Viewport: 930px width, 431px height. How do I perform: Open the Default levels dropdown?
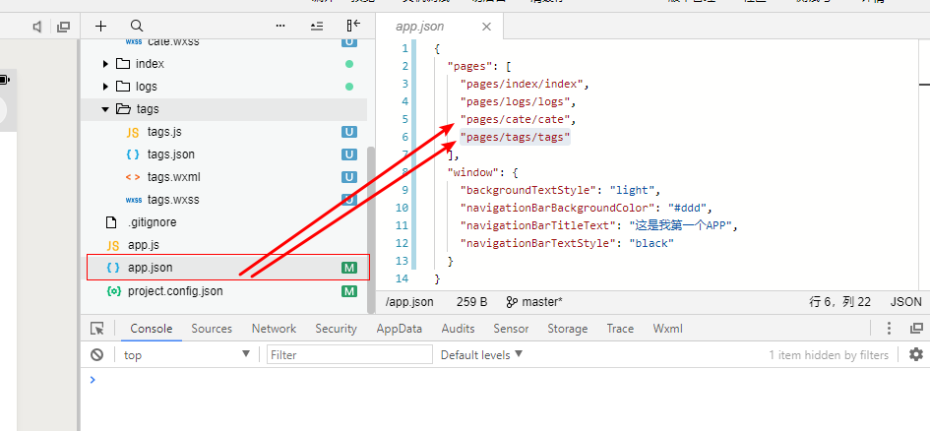(x=481, y=354)
